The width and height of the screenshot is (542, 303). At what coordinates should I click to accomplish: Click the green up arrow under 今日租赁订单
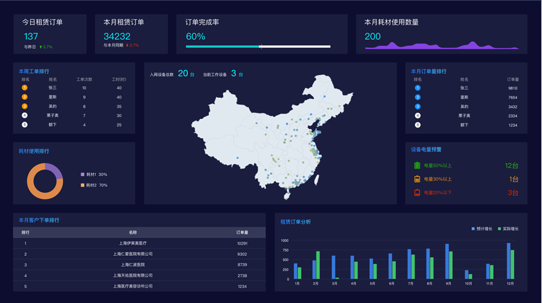[40, 47]
